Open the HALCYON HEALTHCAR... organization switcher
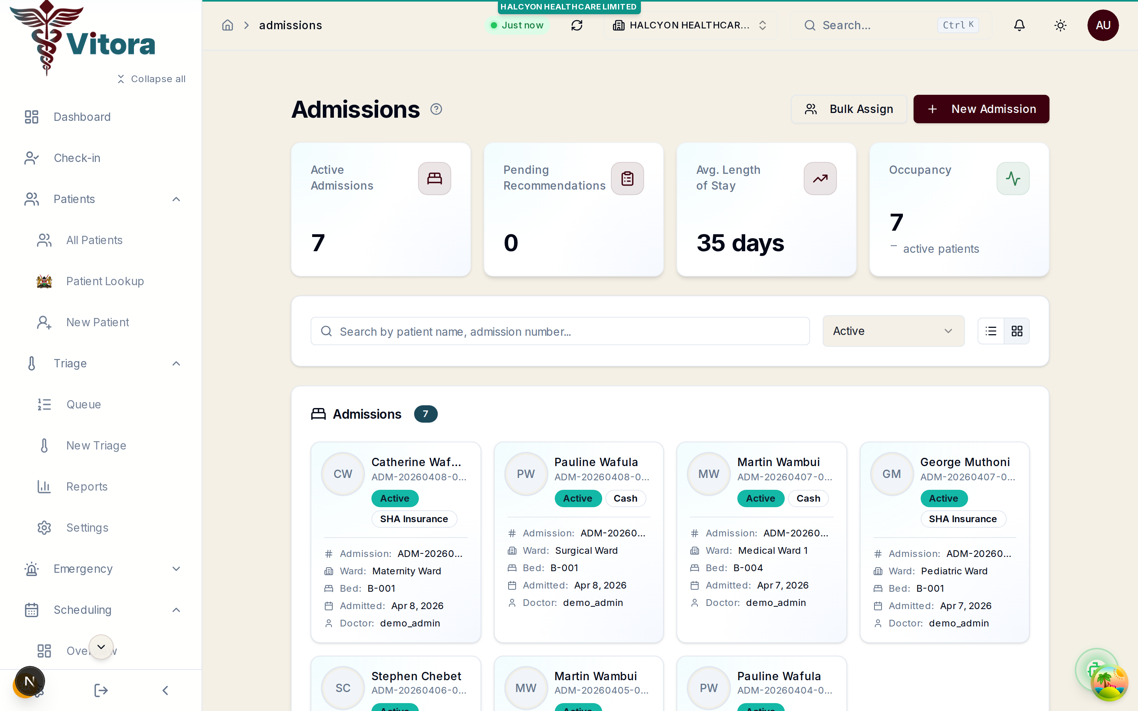The image size is (1138, 711). click(x=690, y=25)
